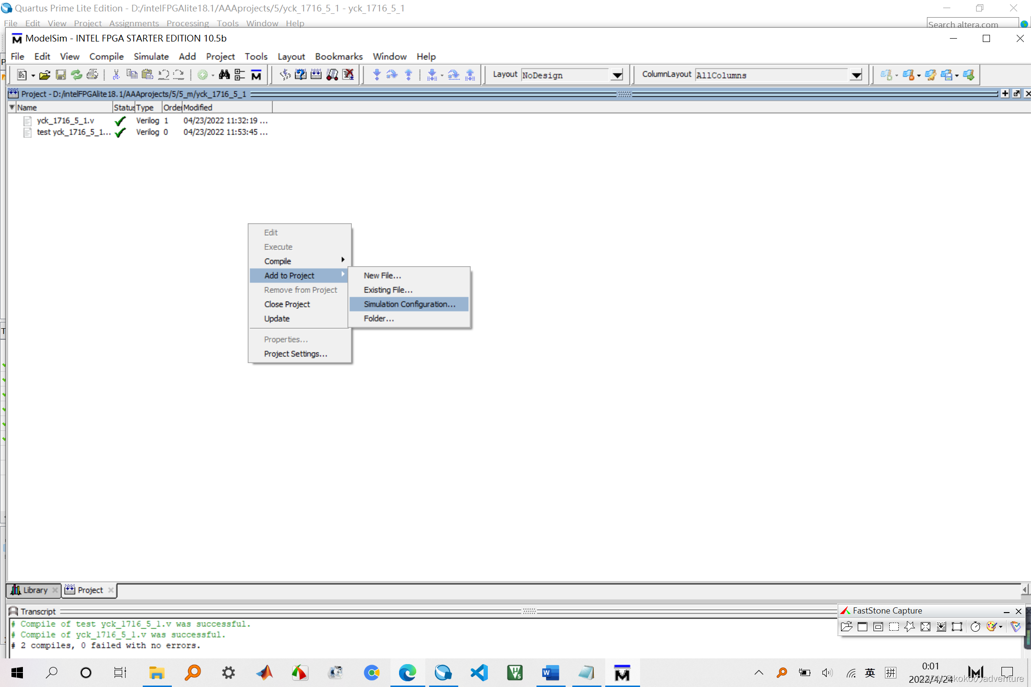The width and height of the screenshot is (1031, 687).
Task: Click the Layout NoDesign text field
Action: (x=566, y=75)
